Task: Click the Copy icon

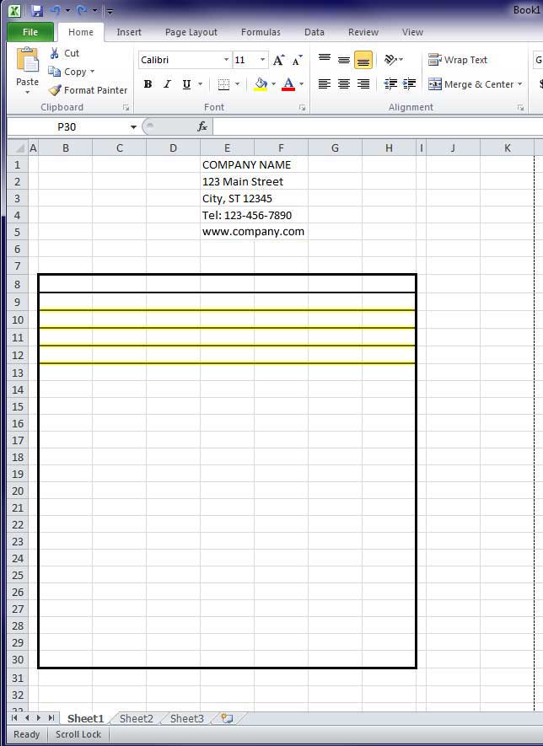Action: [x=55, y=72]
